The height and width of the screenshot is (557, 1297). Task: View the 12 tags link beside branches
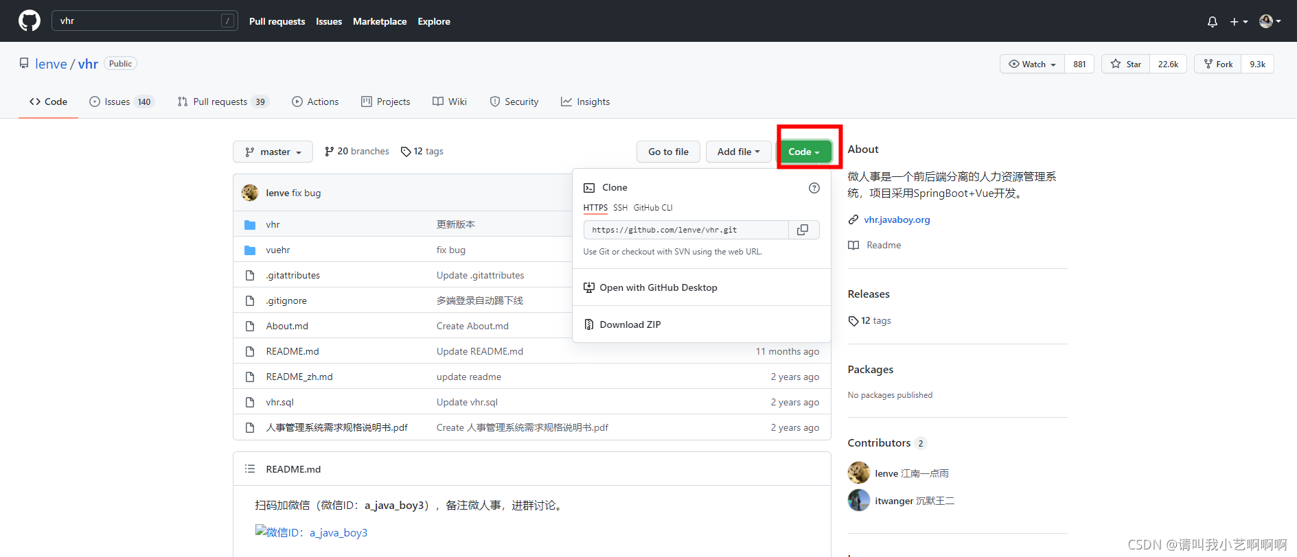pos(422,151)
